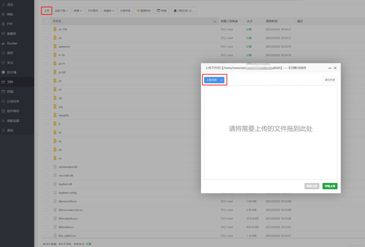This screenshot has height=247, width=365.
Task: Click the 退出 logout icon in sidebar
Action: tap(3, 130)
